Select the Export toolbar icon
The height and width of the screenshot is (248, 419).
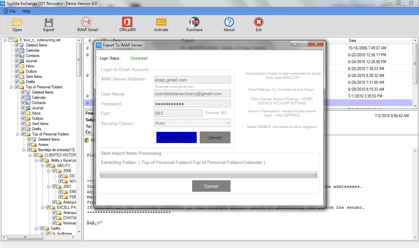49,25
